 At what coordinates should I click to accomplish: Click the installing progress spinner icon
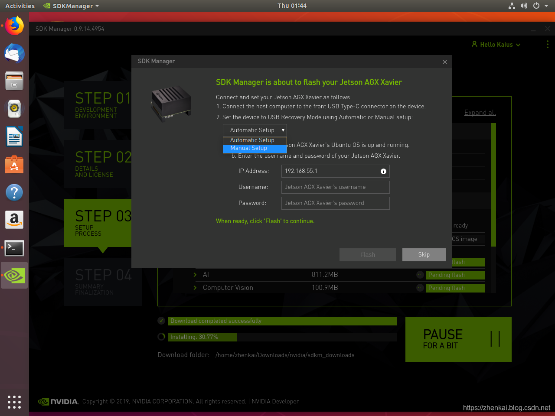161,337
